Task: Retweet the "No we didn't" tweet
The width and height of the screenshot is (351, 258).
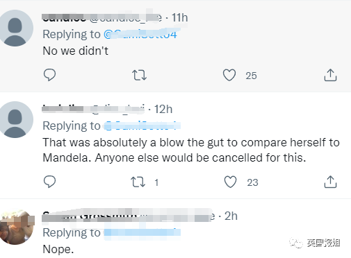Action: click(x=139, y=75)
